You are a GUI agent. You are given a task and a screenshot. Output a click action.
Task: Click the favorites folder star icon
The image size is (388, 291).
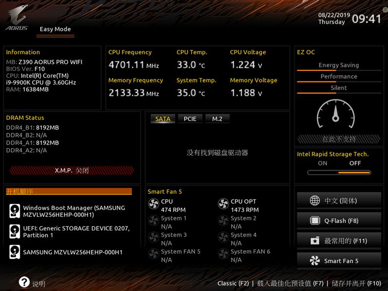pos(315,241)
